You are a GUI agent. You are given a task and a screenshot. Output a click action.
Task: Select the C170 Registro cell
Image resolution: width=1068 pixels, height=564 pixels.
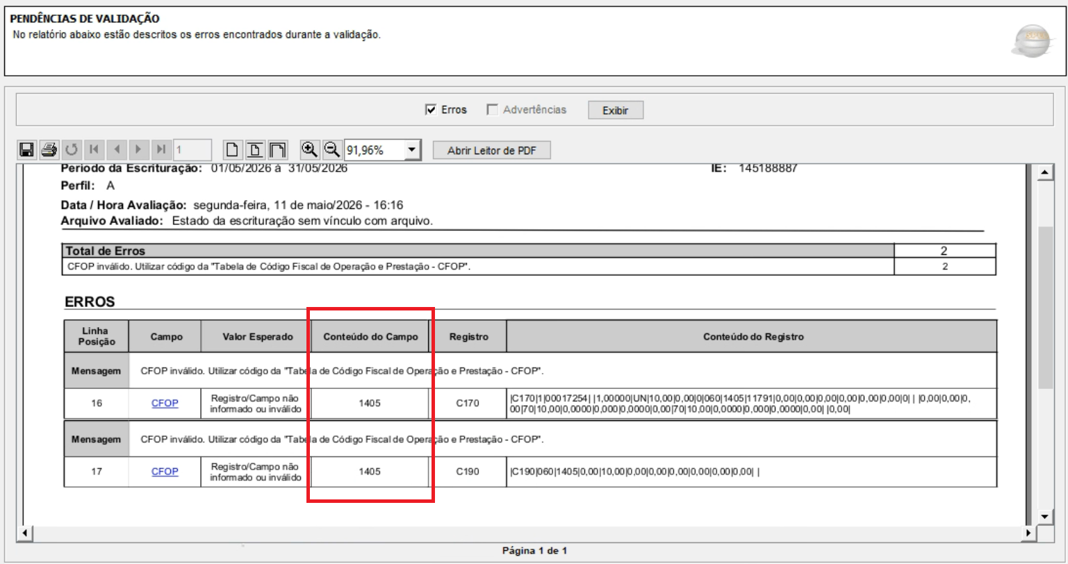[468, 402]
